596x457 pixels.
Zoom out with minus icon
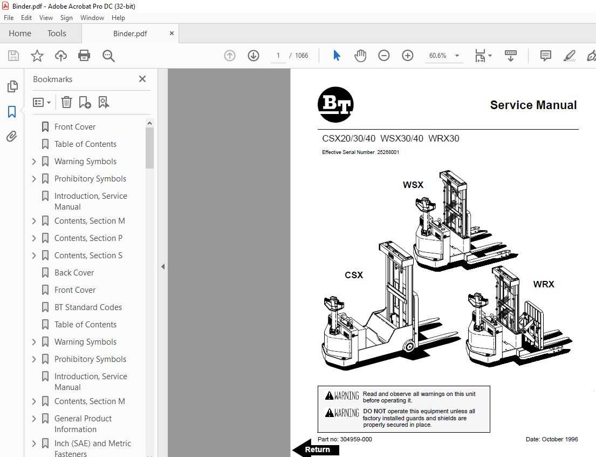click(384, 56)
